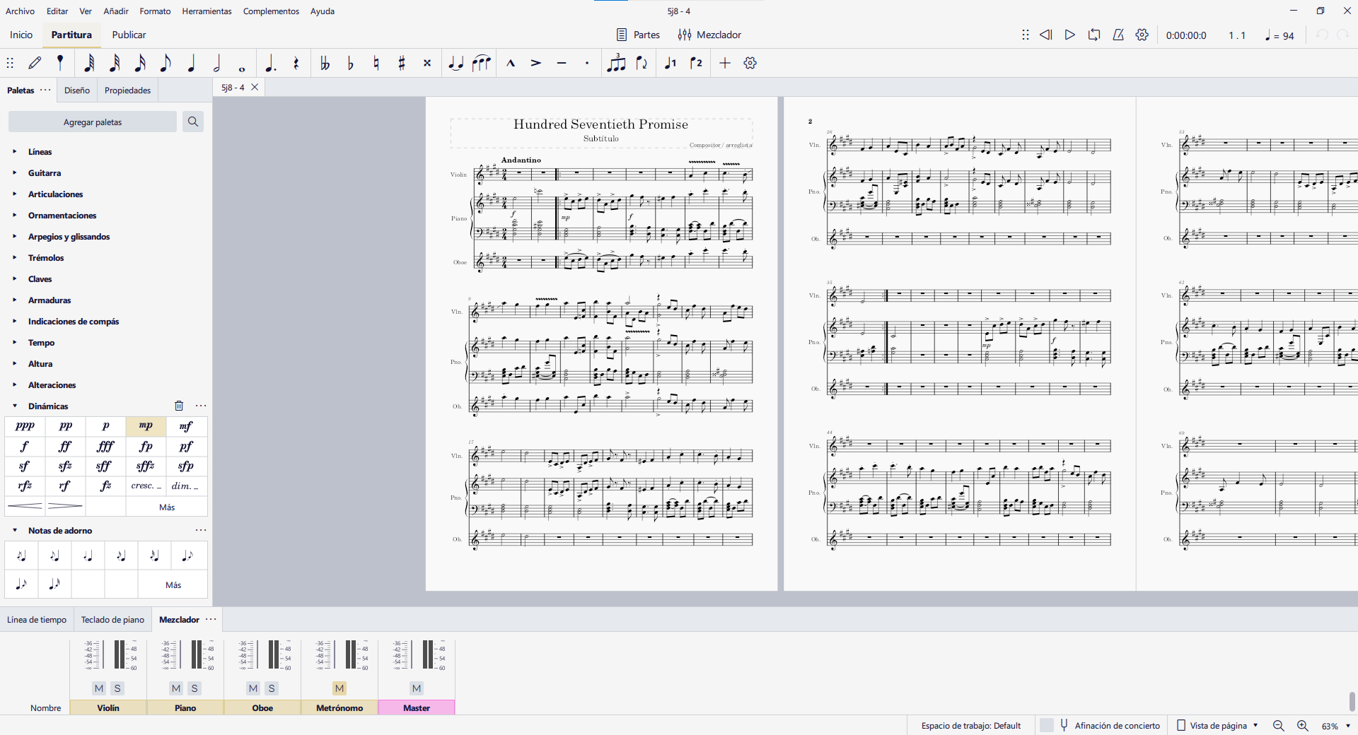Image resolution: width=1358 pixels, height=735 pixels.
Task: Add staccato articulation
Action: [x=587, y=63]
